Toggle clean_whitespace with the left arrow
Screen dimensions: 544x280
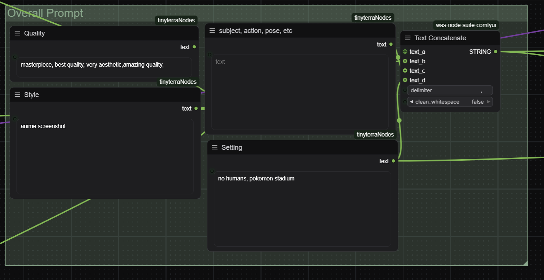coord(411,102)
